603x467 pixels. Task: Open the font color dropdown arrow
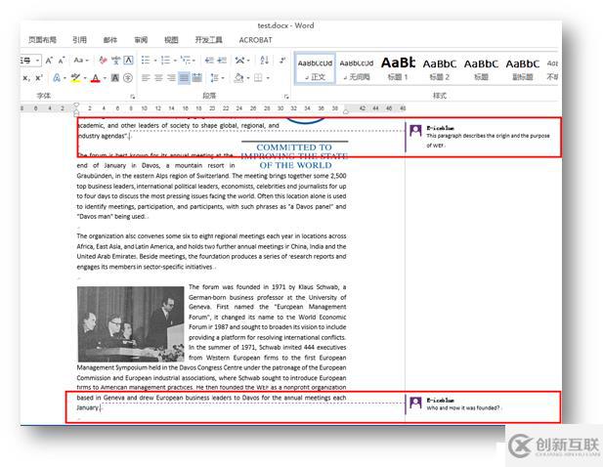point(105,78)
